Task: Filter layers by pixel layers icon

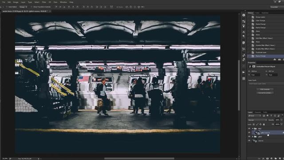Action: (x=264, y=116)
